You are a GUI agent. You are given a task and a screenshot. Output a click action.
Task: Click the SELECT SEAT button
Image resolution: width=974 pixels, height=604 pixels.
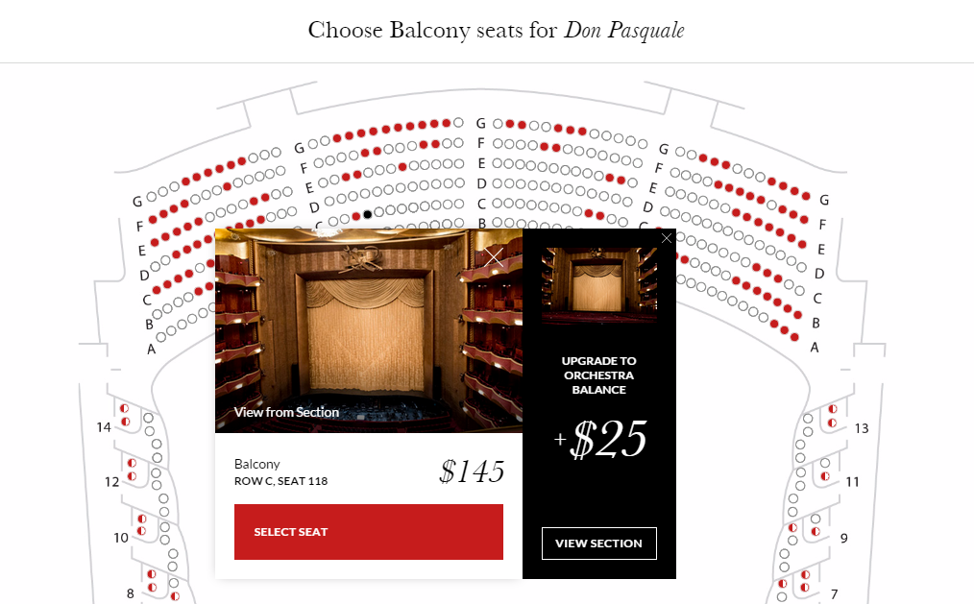tap(368, 531)
